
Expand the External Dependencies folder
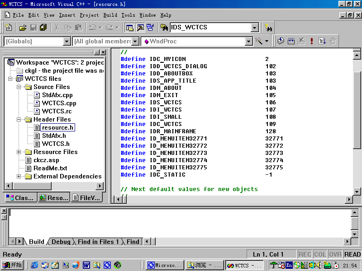pyautogui.click(x=19, y=176)
